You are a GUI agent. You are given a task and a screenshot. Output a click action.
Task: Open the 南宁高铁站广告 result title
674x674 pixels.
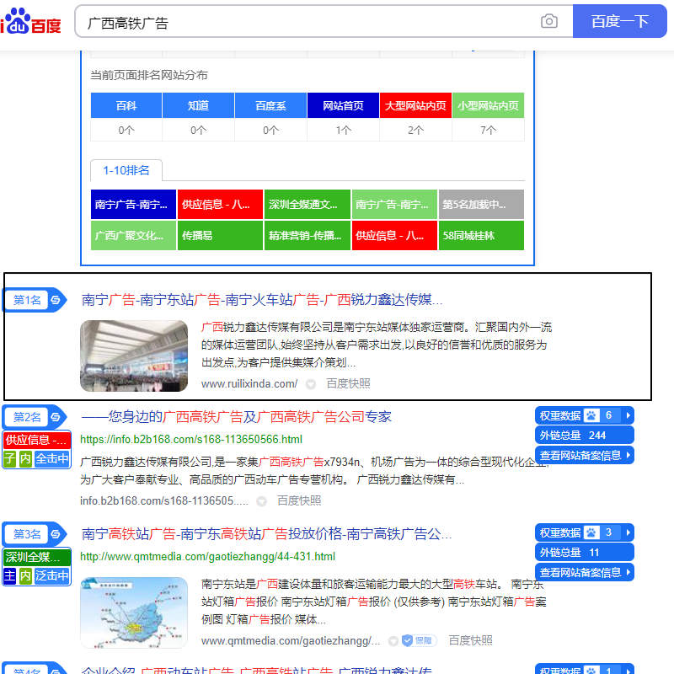[266, 534]
